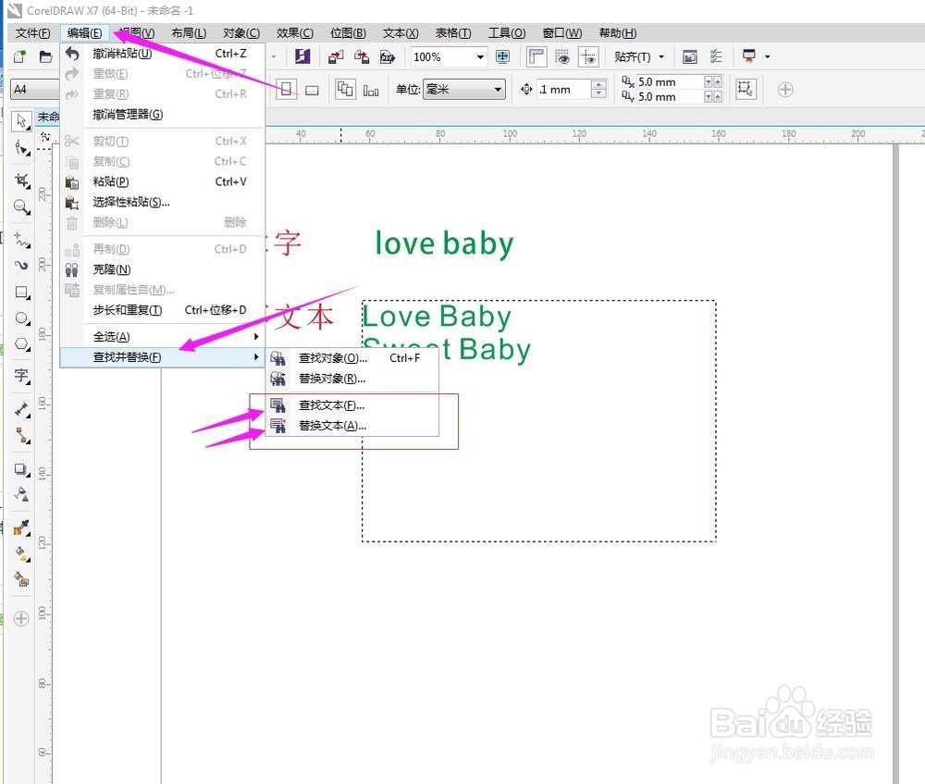Viewport: 925px width, 784px height.
Task: Select the Zoom magnifier tool
Action: point(22,206)
